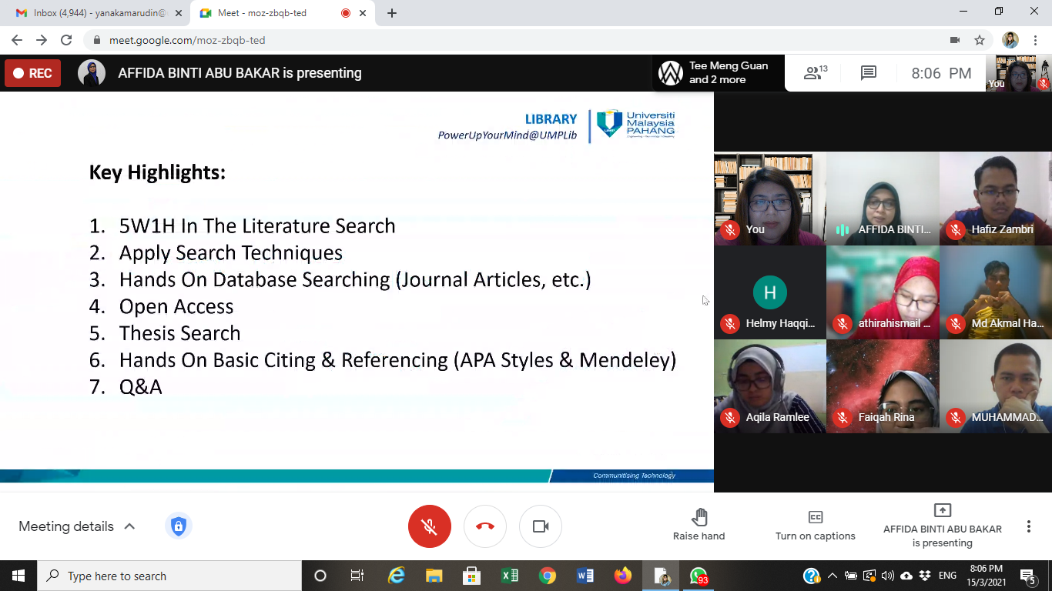Toggle the camera on/off button
This screenshot has height=591, width=1052.
(x=541, y=526)
